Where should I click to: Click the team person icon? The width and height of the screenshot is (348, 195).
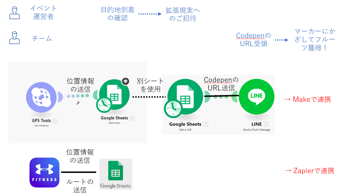coord(15,38)
